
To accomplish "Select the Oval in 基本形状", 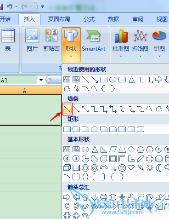I will [x=85, y=150].
